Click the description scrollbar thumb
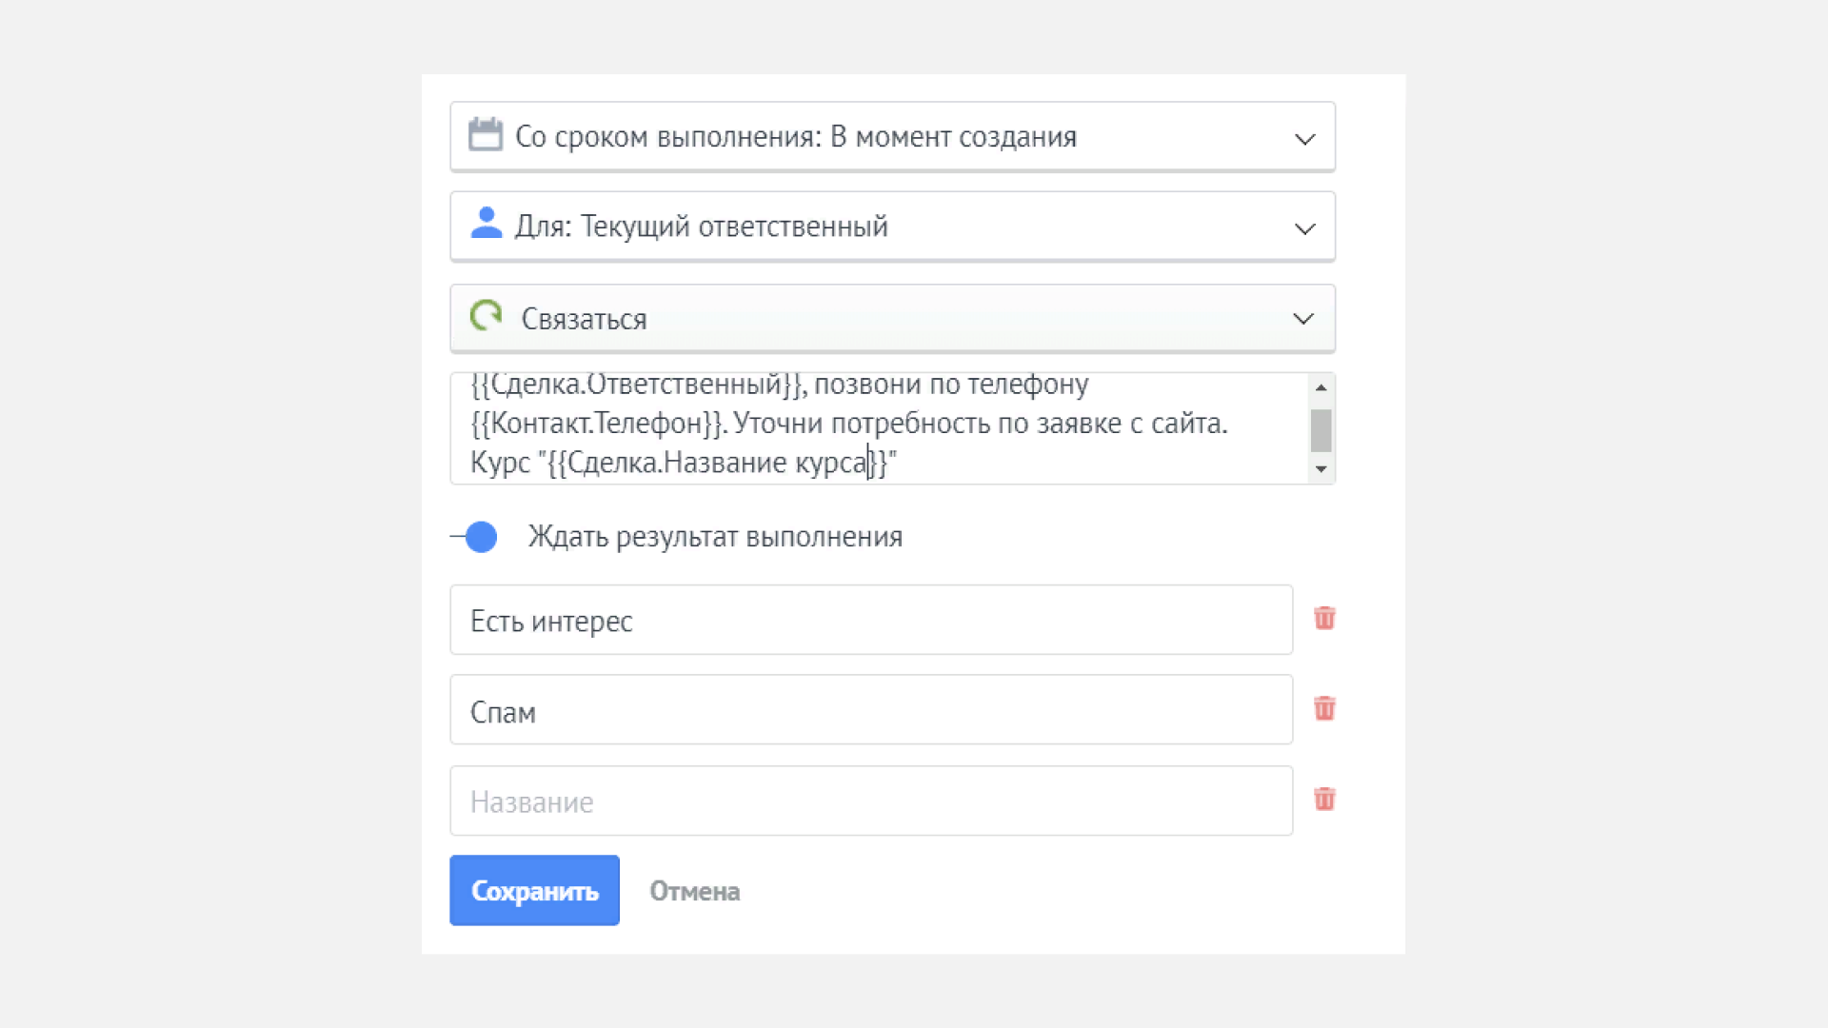Image resolution: width=1828 pixels, height=1028 pixels. coord(1321,430)
